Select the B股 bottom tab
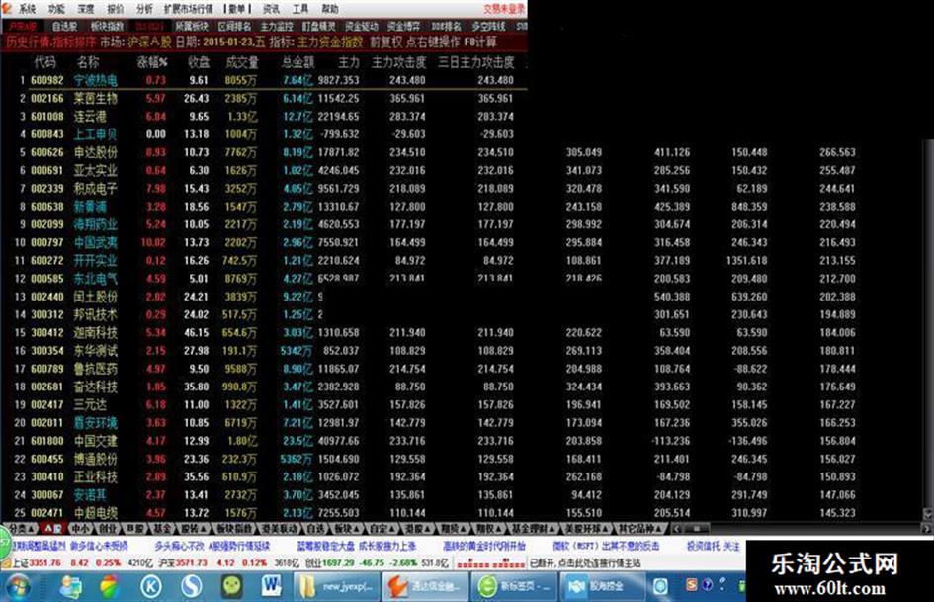The height and width of the screenshot is (602, 934). point(134,529)
